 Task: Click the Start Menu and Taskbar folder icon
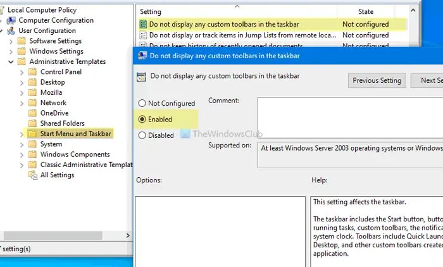[32, 133]
